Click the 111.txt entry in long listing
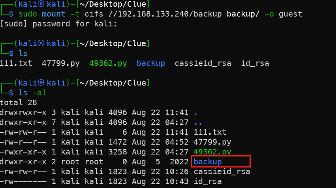The width and height of the screenshot is (336, 188). pos(210,132)
